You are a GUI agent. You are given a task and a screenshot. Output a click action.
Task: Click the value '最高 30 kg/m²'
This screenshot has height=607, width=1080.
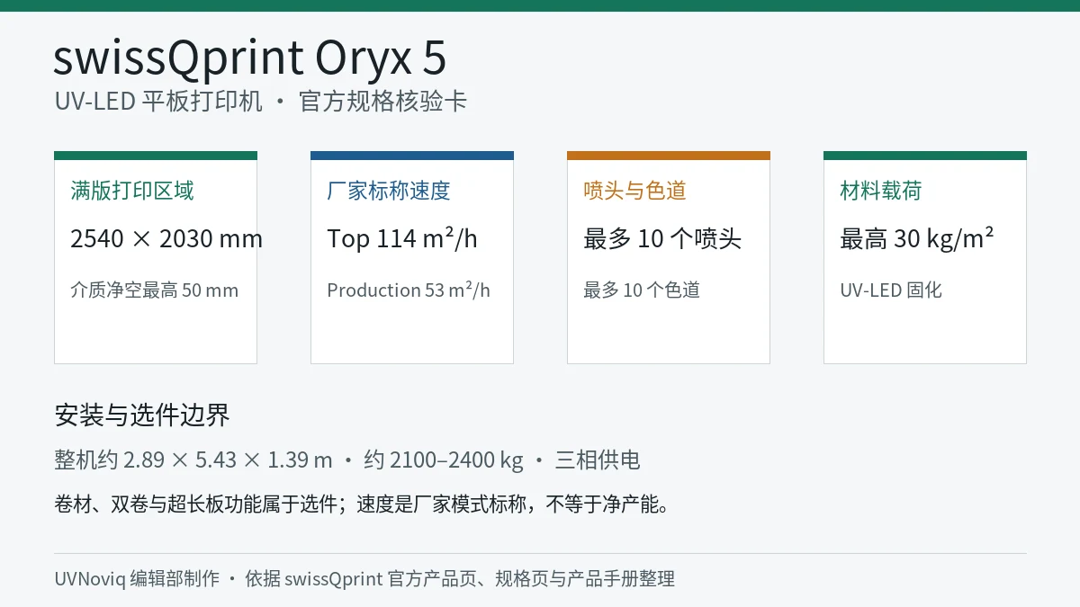[917, 238]
